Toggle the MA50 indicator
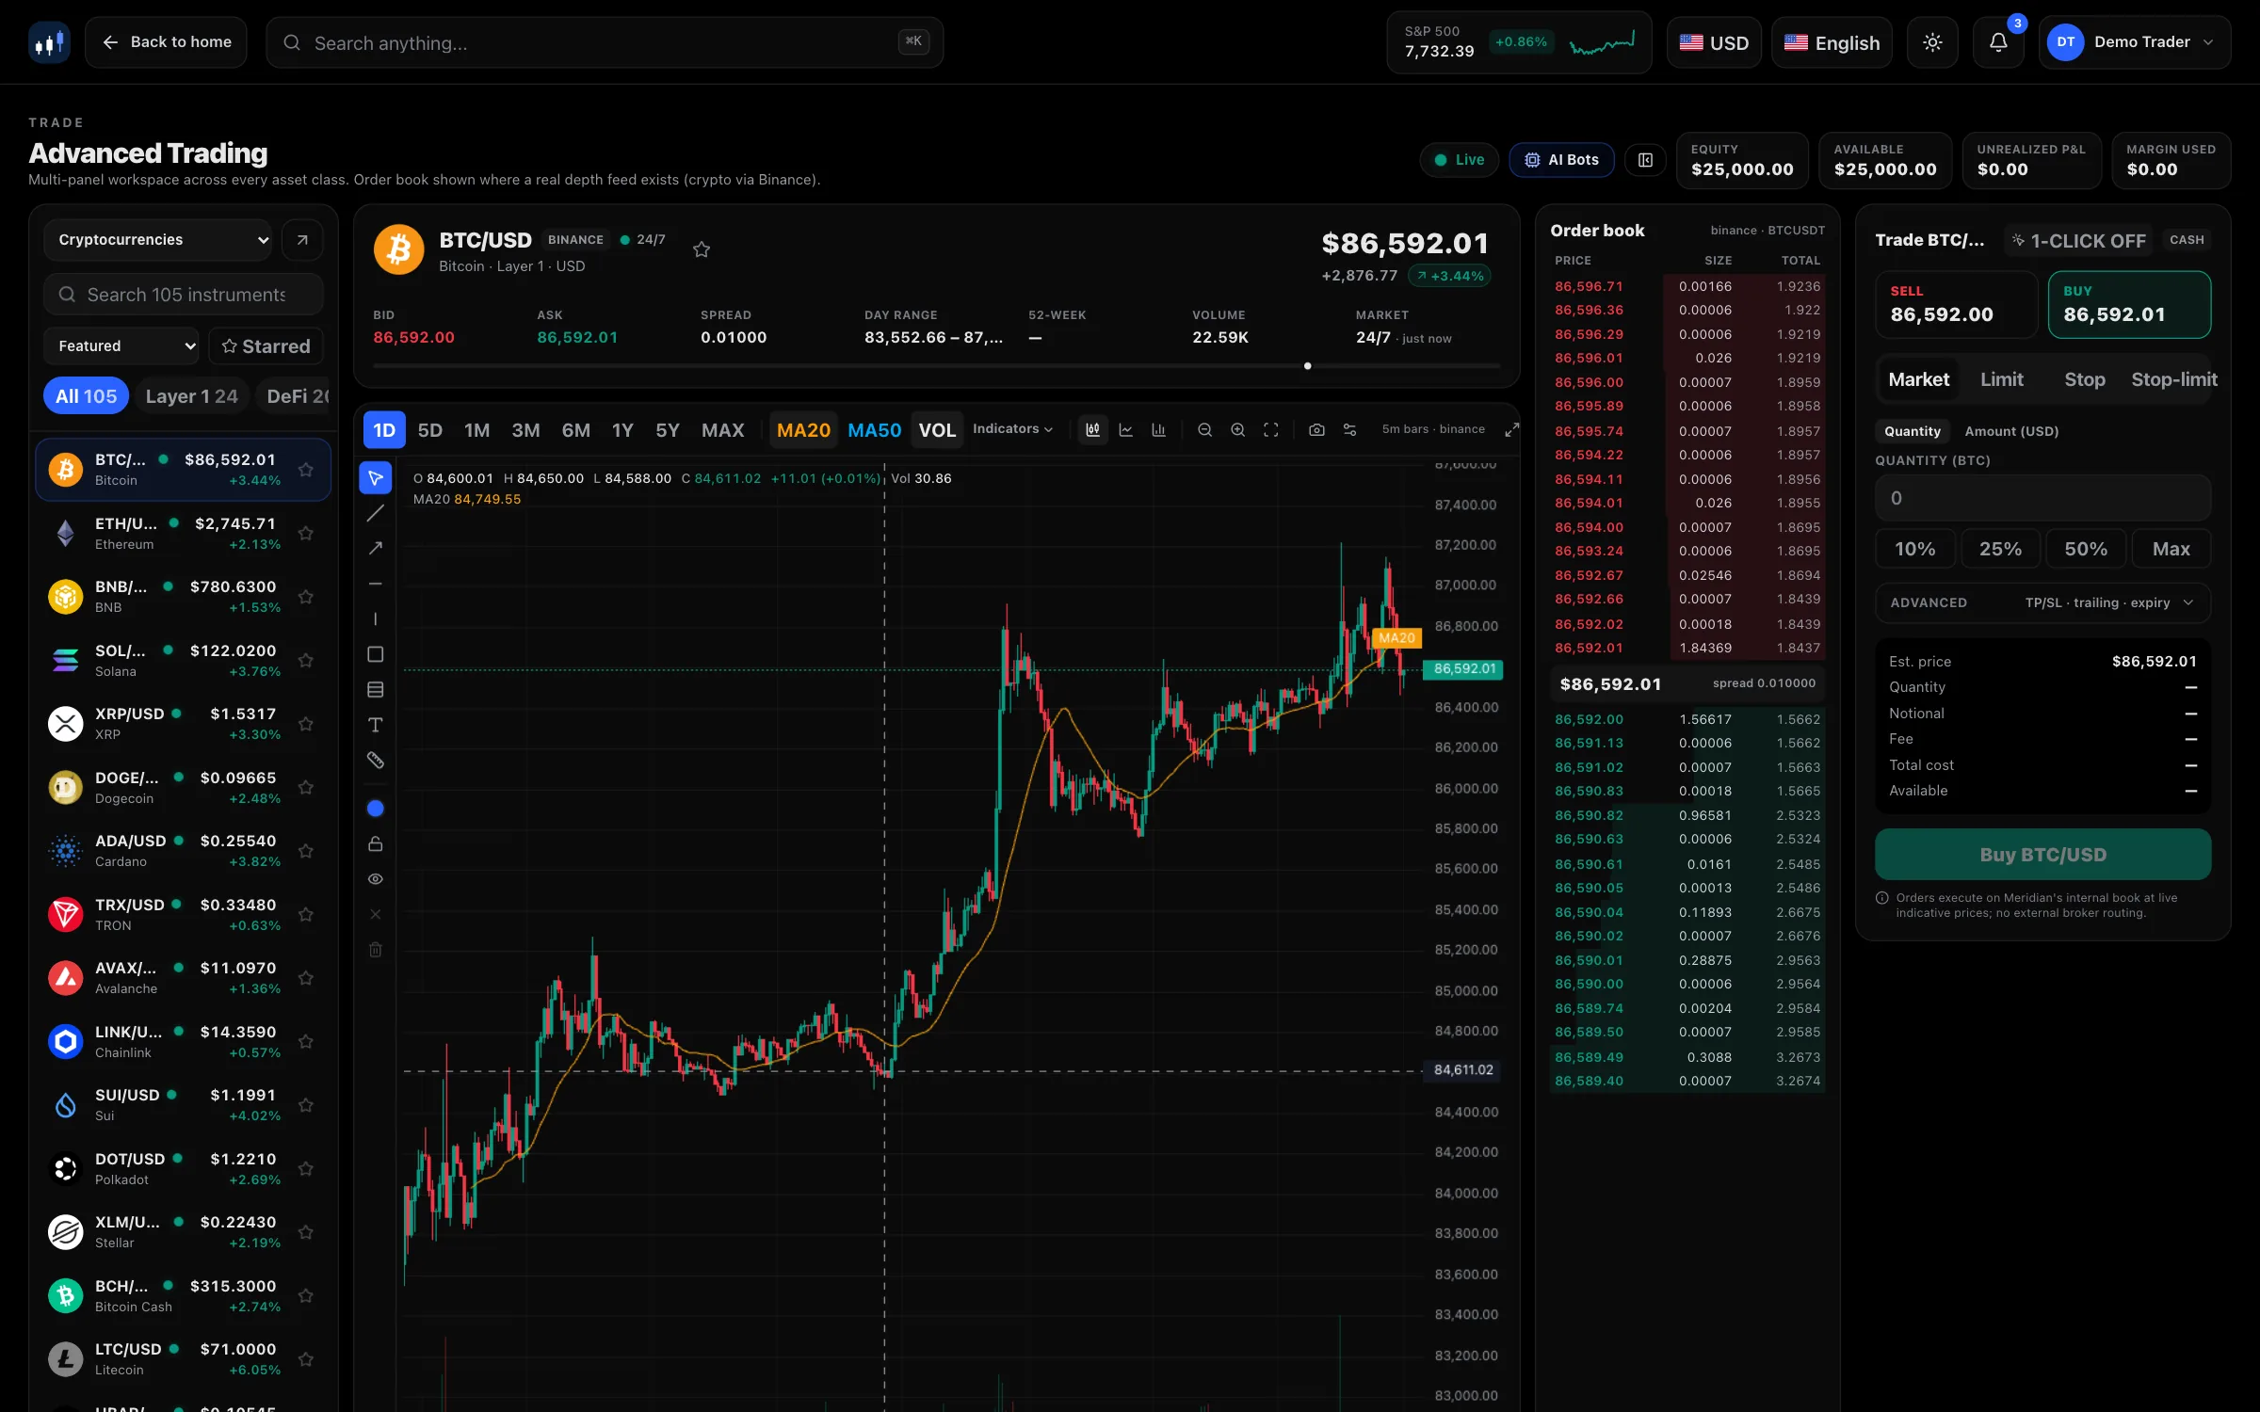The width and height of the screenshot is (2260, 1412). [874, 430]
